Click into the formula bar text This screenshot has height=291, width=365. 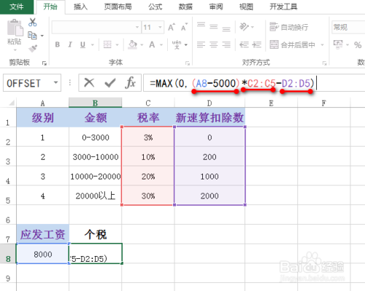254,83
